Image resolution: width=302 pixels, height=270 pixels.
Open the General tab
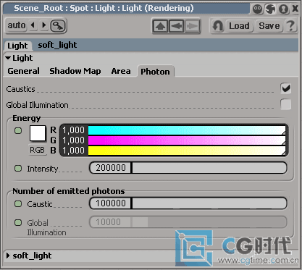click(x=23, y=71)
